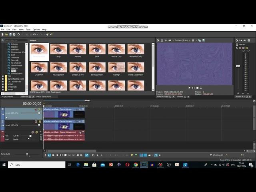Expand the 32-bit floating point folder
Image resolution: width=256 pixels, height=192 pixels.
click(x=3, y=79)
